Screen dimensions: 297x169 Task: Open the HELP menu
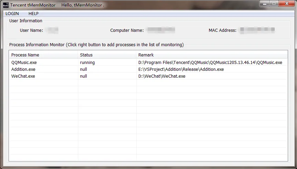click(34, 14)
